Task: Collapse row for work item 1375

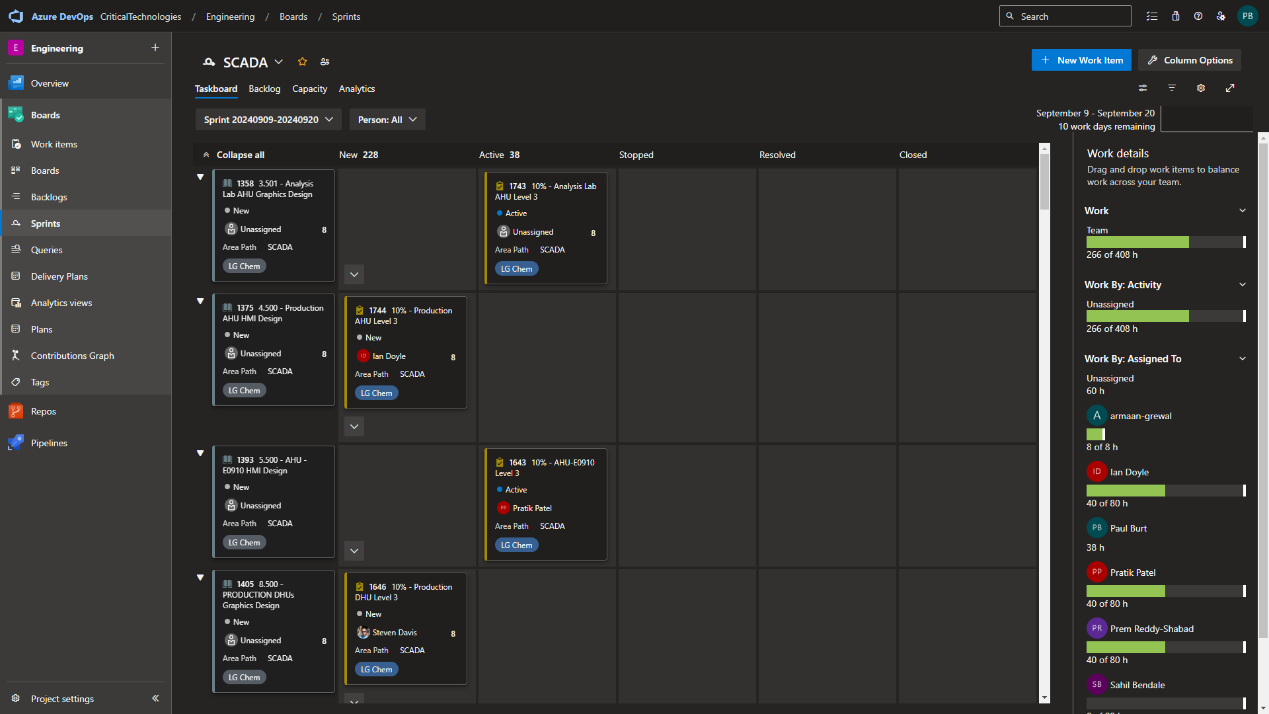Action: click(x=200, y=301)
